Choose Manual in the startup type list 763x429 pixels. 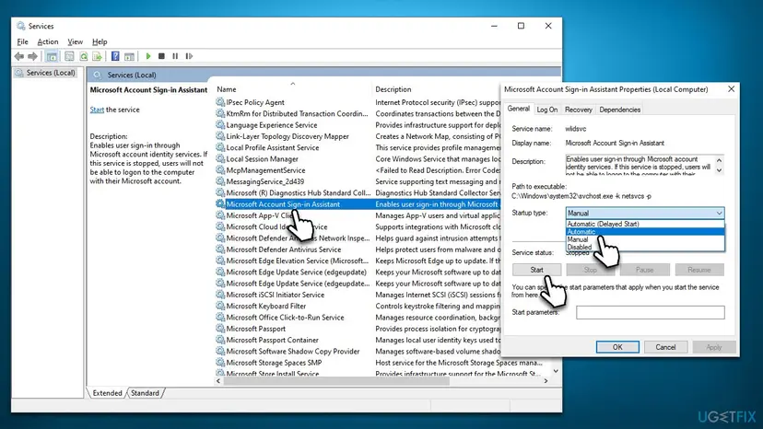(645, 239)
